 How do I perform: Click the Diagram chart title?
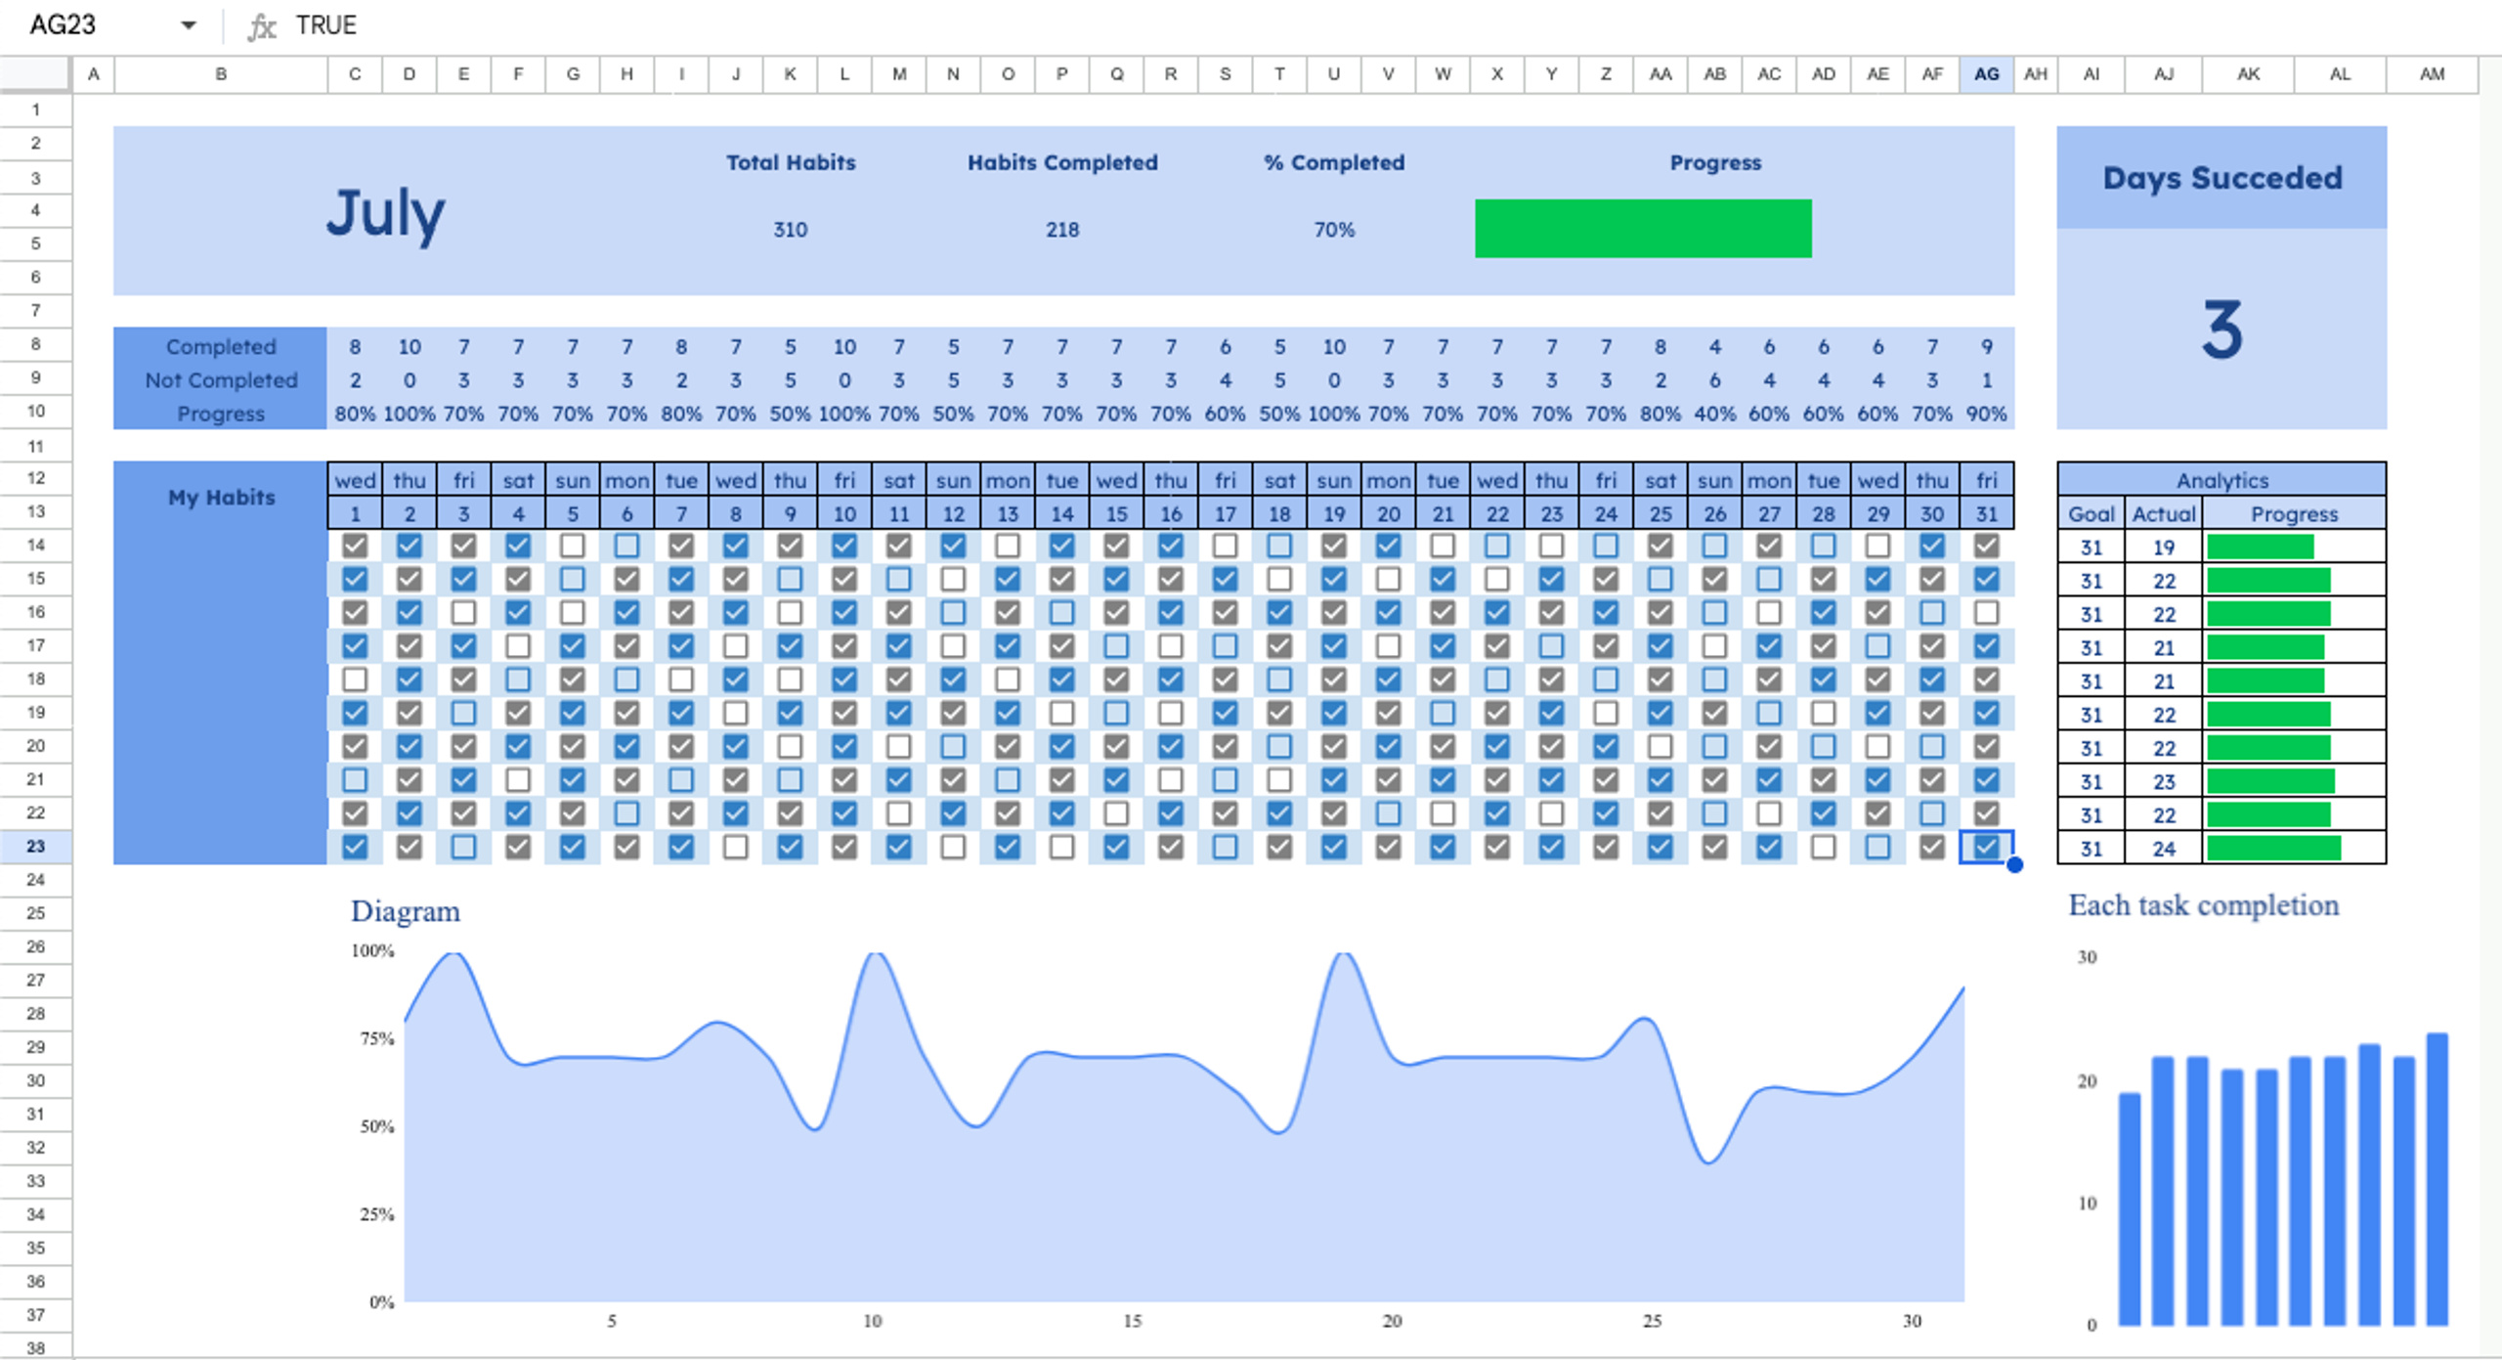tap(405, 911)
